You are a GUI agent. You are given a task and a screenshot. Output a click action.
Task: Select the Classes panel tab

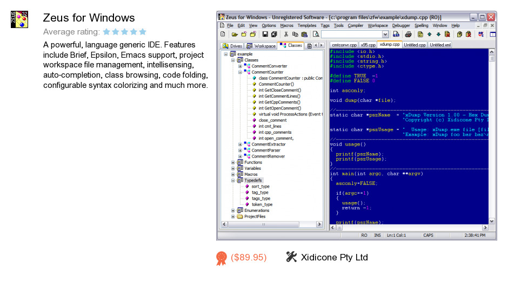pos(291,45)
